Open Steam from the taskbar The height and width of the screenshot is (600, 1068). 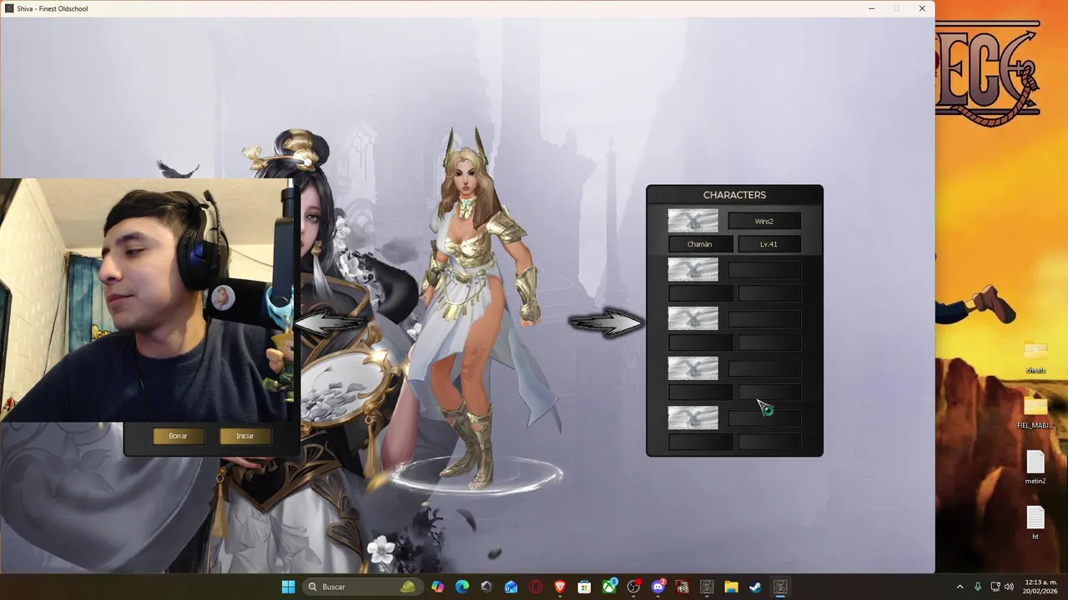pyautogui.click(x=755, y=587)
